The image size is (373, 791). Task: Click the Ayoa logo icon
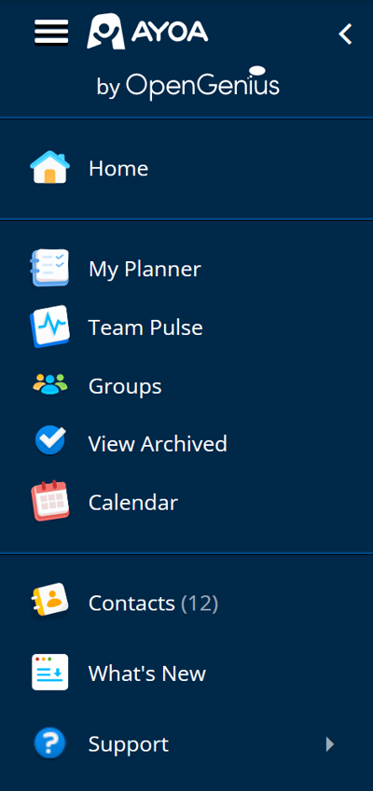(106, 32)
